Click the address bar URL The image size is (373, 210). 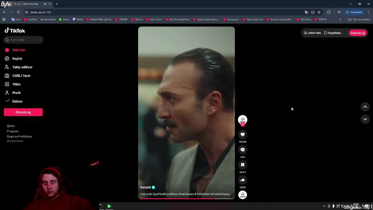41,12
